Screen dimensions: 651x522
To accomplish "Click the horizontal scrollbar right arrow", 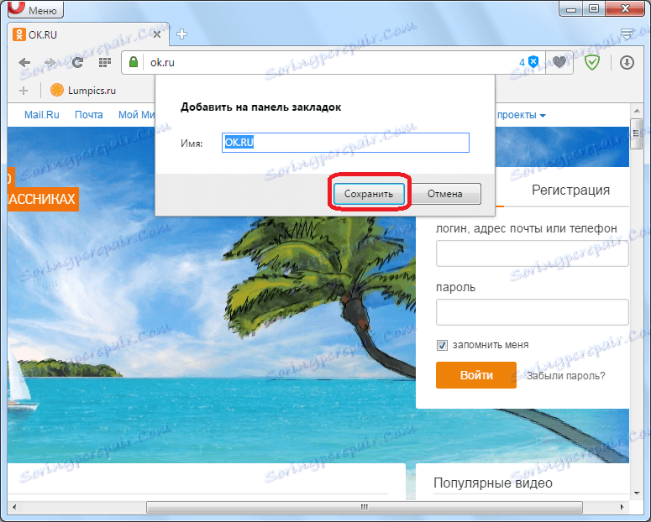I will [x=622, y=507].
